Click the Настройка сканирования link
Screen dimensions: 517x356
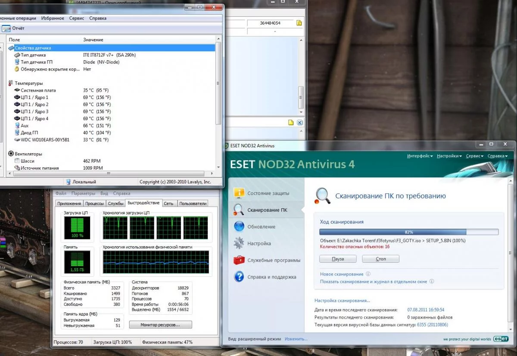(x=342, y=300)
